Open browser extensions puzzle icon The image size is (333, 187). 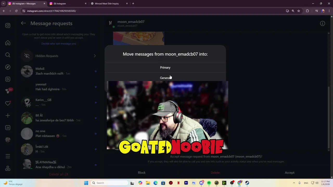tap(307, 11)
